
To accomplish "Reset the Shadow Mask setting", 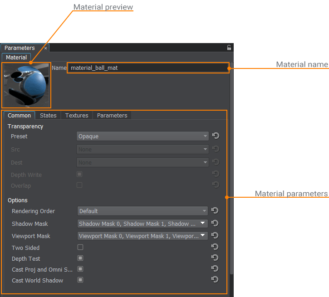I will click(x=215, y=224).
